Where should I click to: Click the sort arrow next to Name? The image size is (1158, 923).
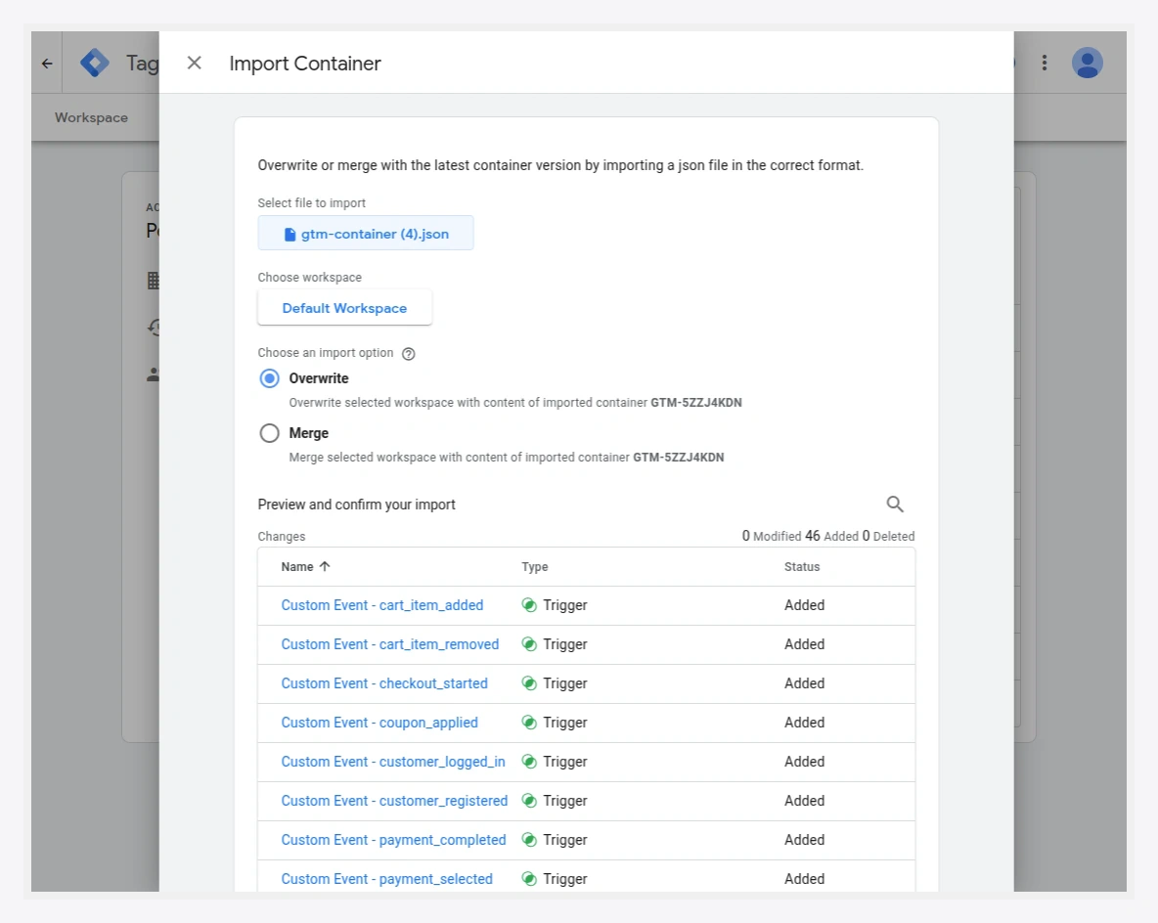pyautogui.click(x=325, y=566)
